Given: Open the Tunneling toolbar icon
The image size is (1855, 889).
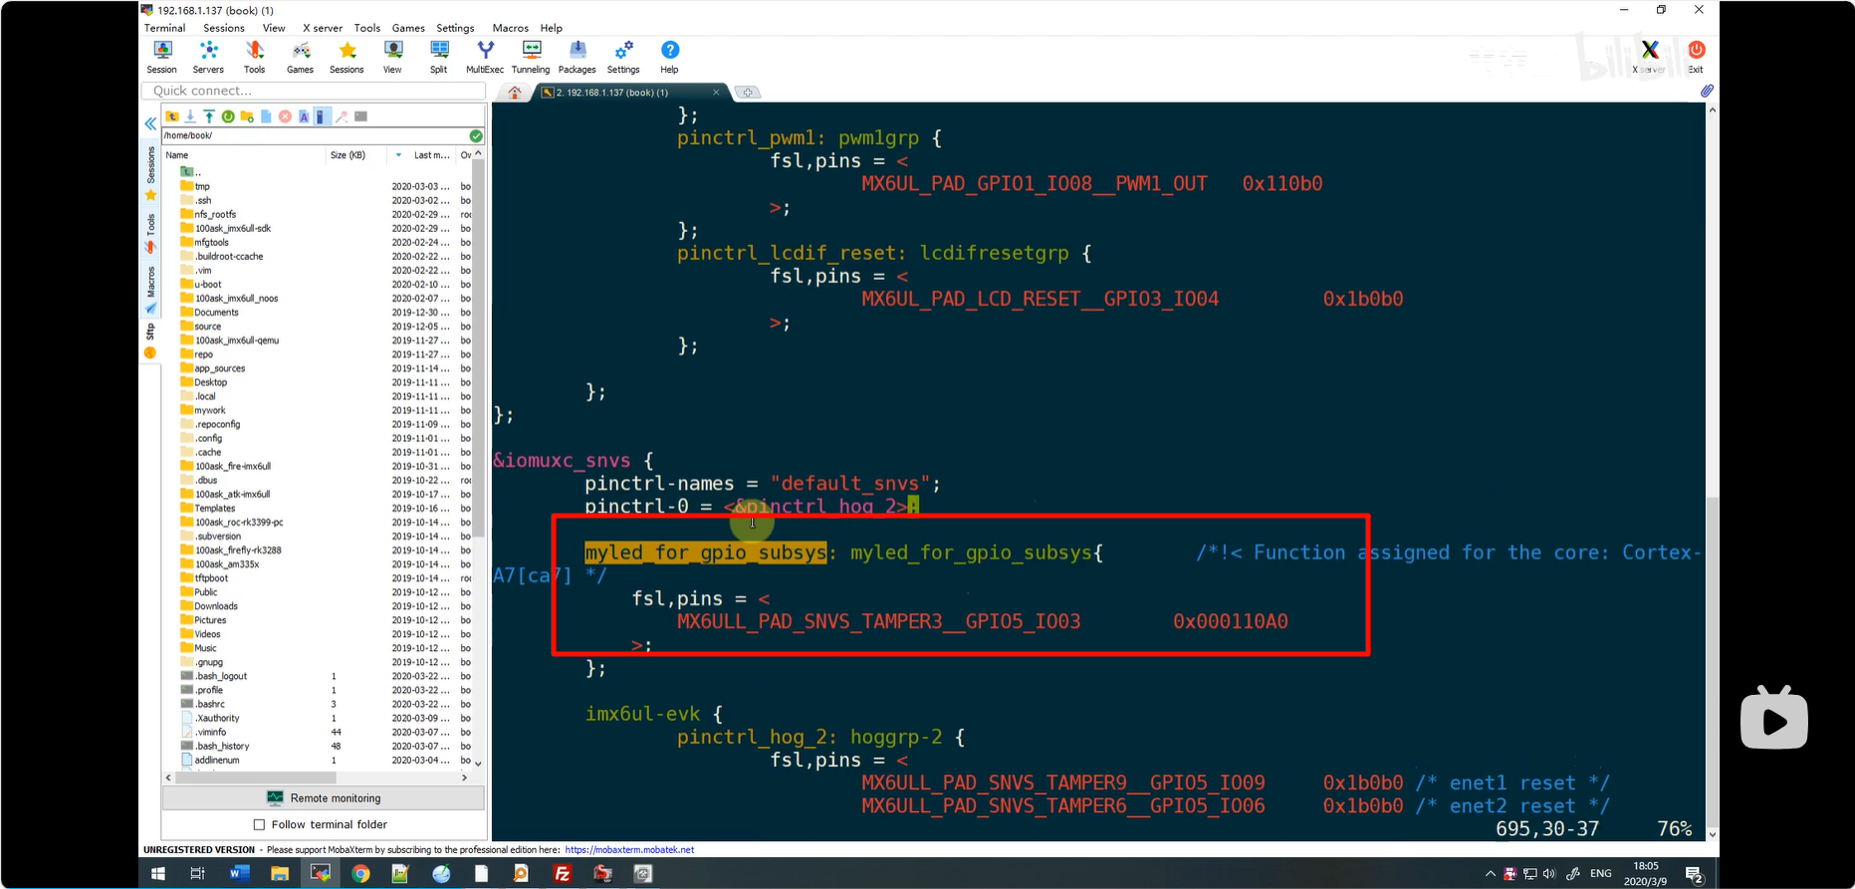Looking at the screenshot, I should click(x=531, y=57).
